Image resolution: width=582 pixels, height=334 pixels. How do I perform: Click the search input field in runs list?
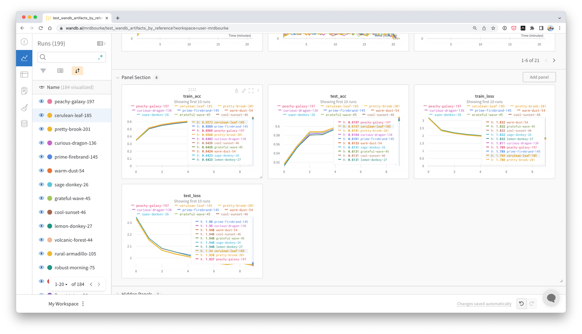[x=71, y=57]
